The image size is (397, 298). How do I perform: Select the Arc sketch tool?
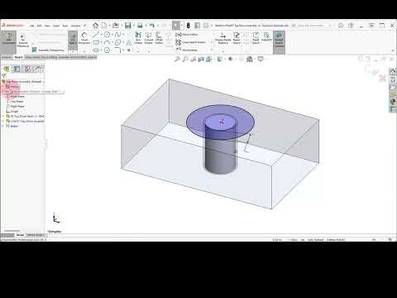(108, 42)
